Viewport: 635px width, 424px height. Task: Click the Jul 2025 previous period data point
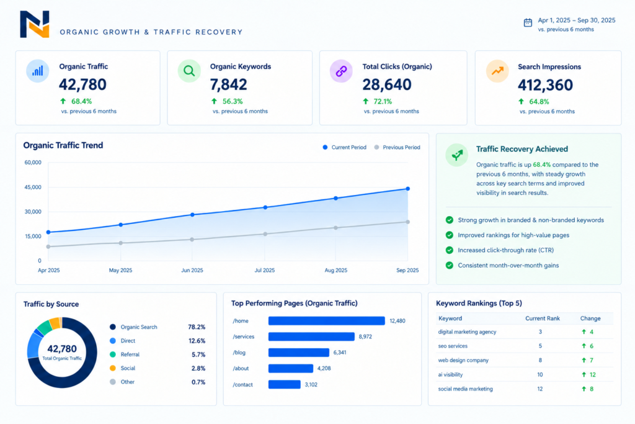[265, 234]
